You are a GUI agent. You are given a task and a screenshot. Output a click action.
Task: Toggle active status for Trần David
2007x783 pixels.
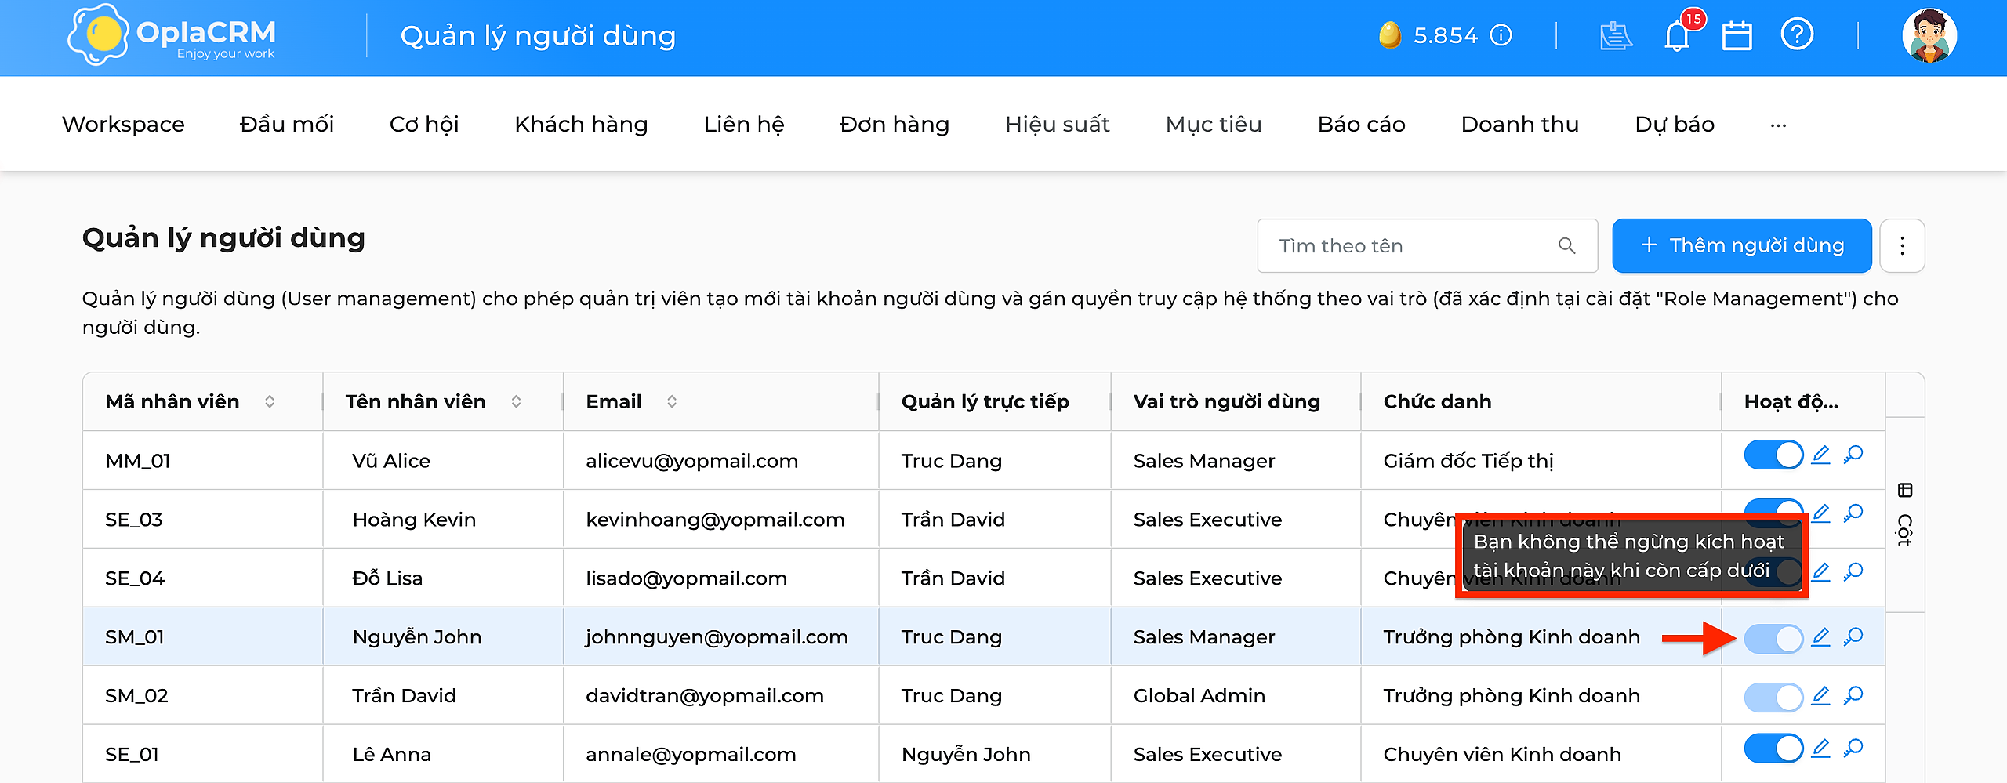1773,698
